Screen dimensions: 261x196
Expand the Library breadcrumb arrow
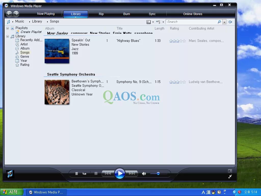pos(30,22)
